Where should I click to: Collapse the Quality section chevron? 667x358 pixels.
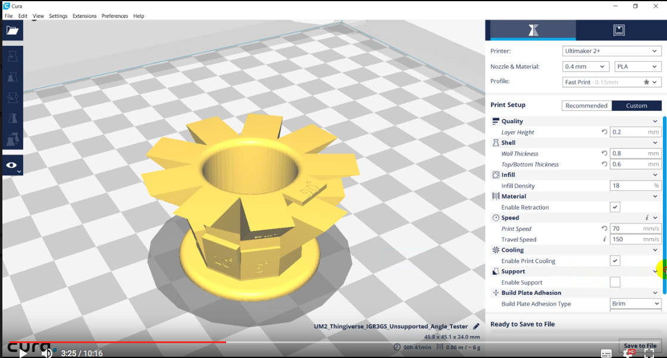point(655,121)
